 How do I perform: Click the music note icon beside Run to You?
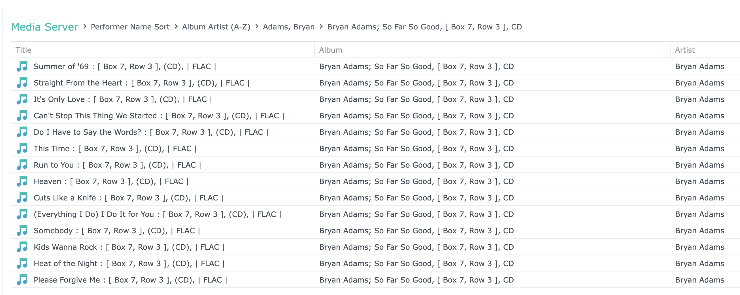(x=22, y=165)
